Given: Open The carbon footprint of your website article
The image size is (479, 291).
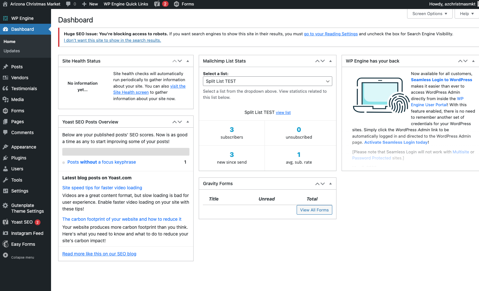Looking at the screenshot, I should pos(122,219).
